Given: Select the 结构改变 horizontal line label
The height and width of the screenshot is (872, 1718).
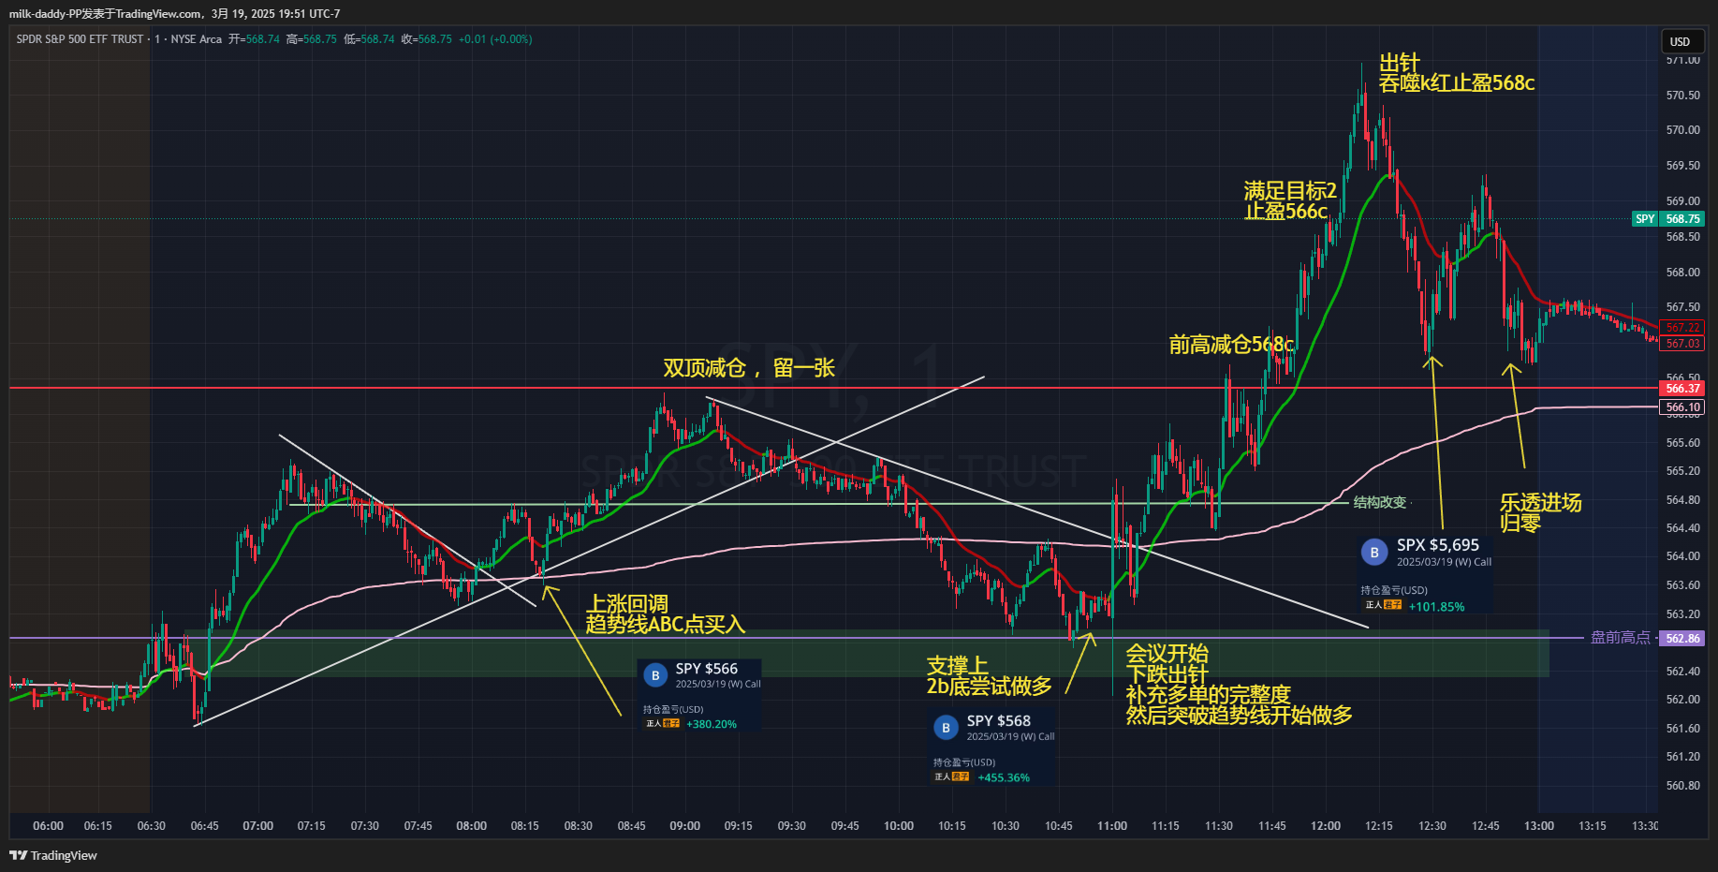Looking at the screenshot, I should (x=1380, y=503).
